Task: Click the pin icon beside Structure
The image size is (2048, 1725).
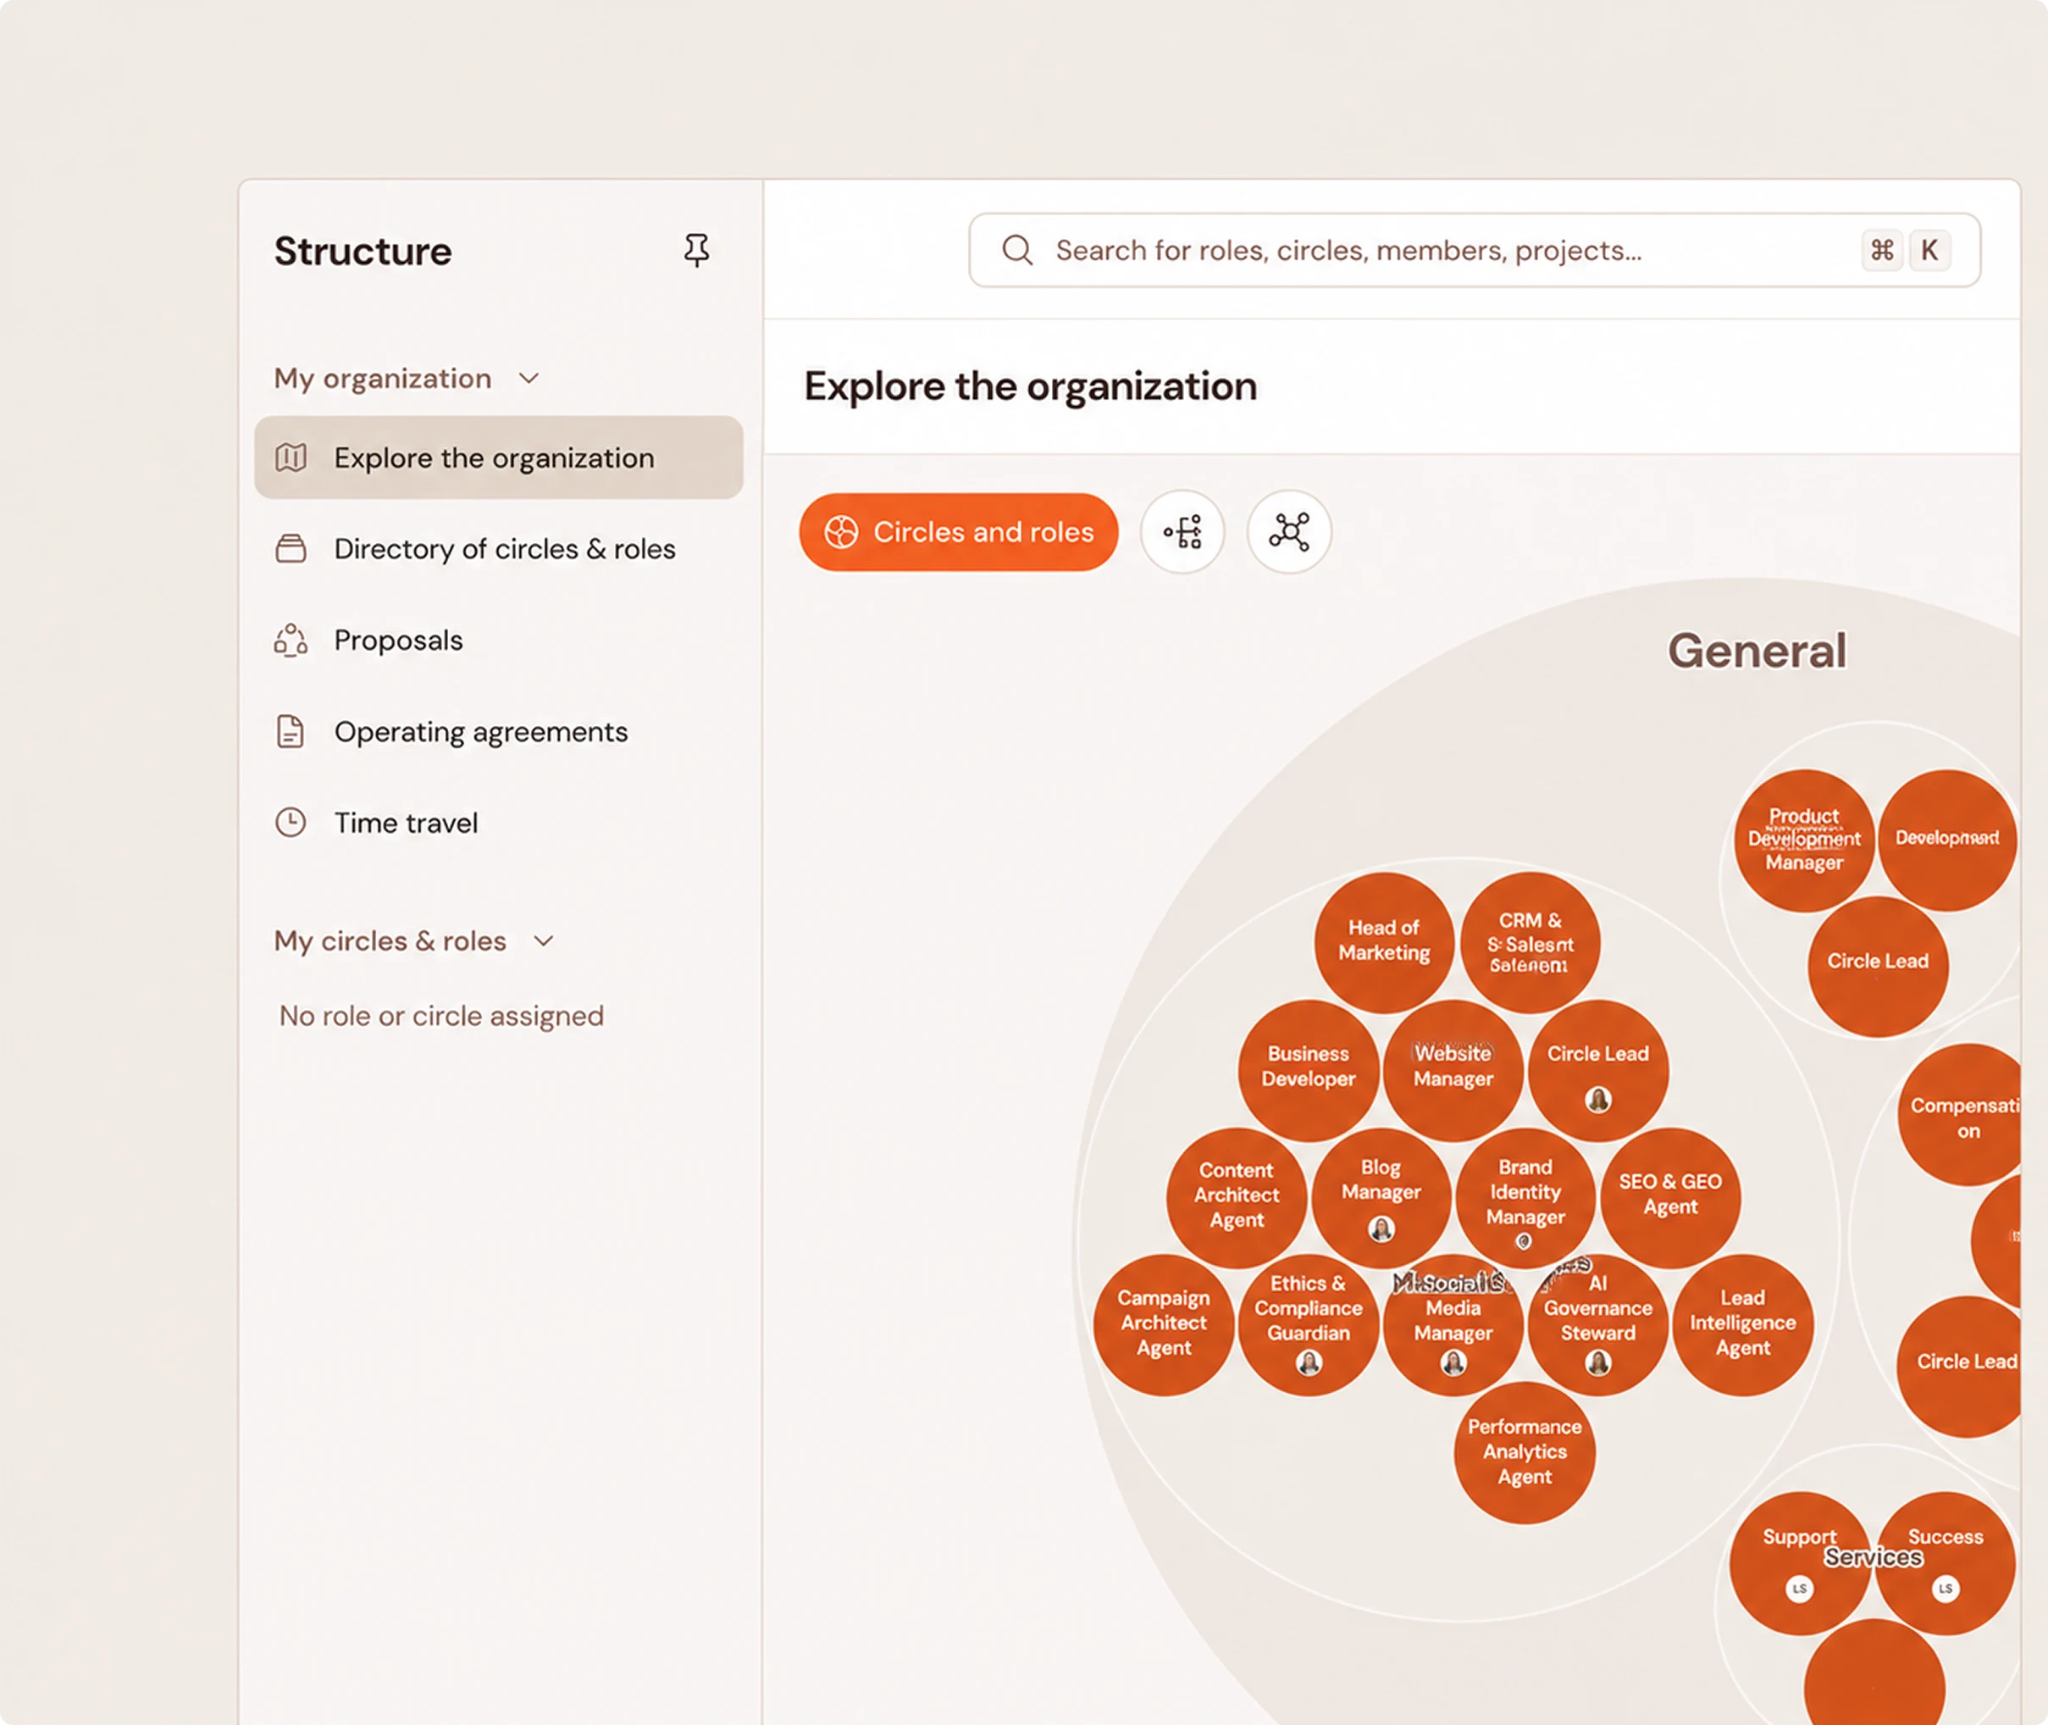Action: click(696, 250)
